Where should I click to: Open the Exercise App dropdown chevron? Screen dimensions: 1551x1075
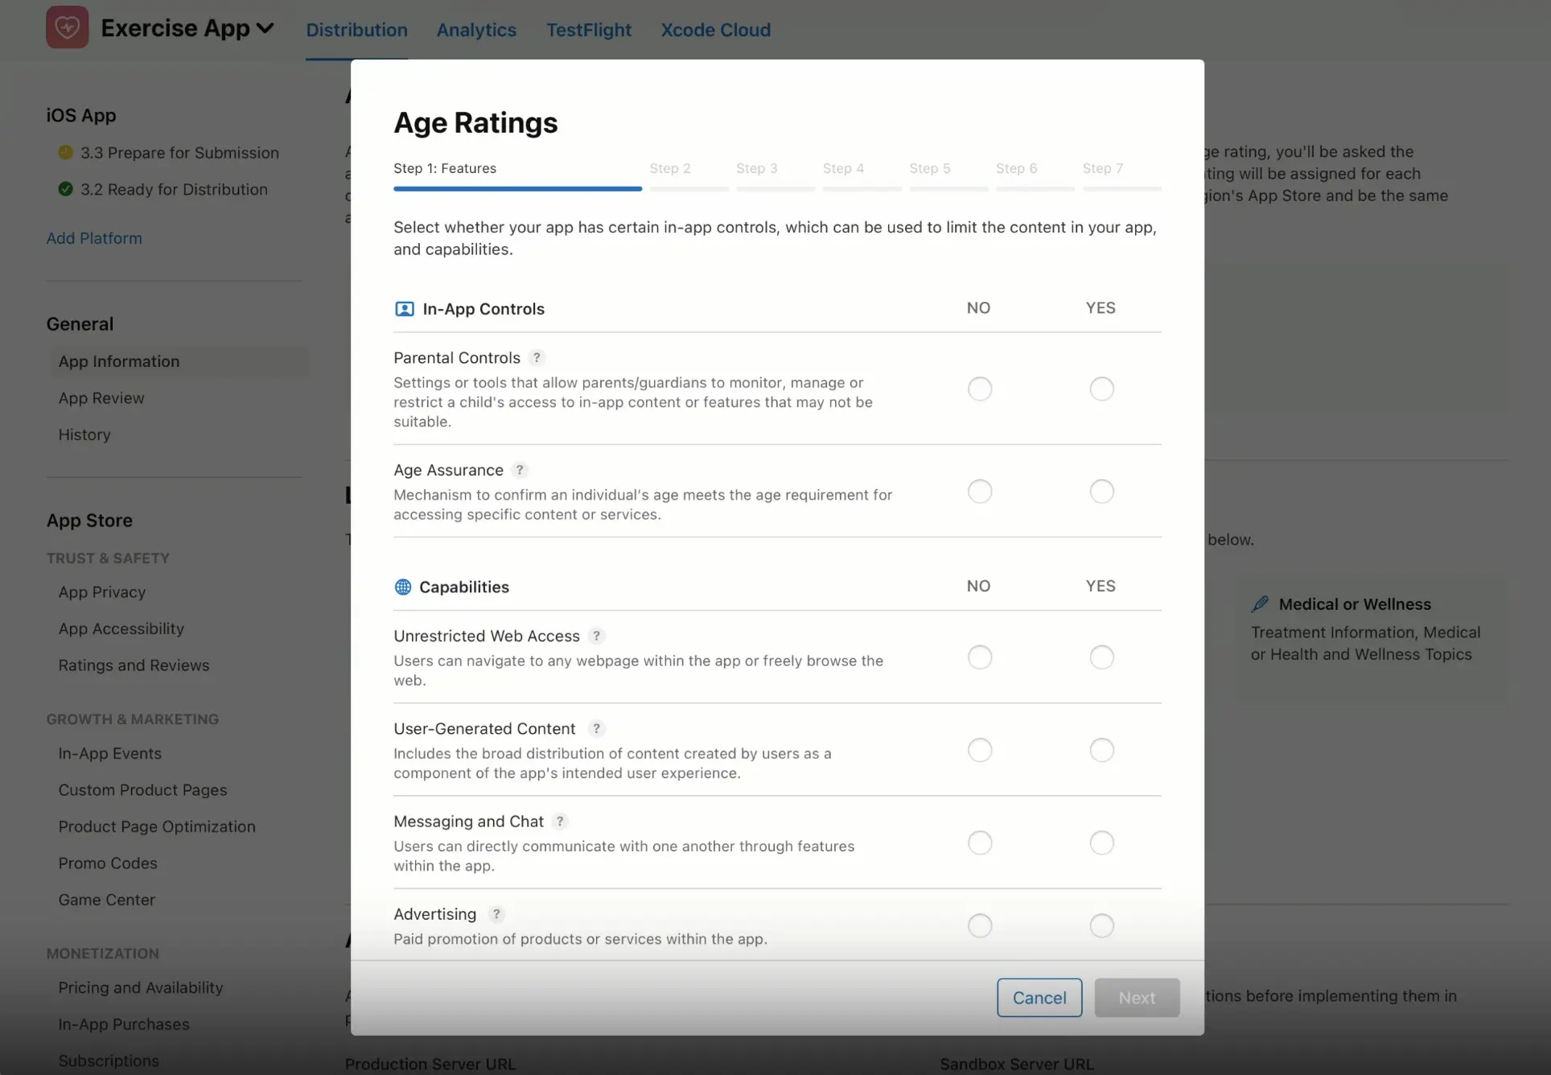265,28
